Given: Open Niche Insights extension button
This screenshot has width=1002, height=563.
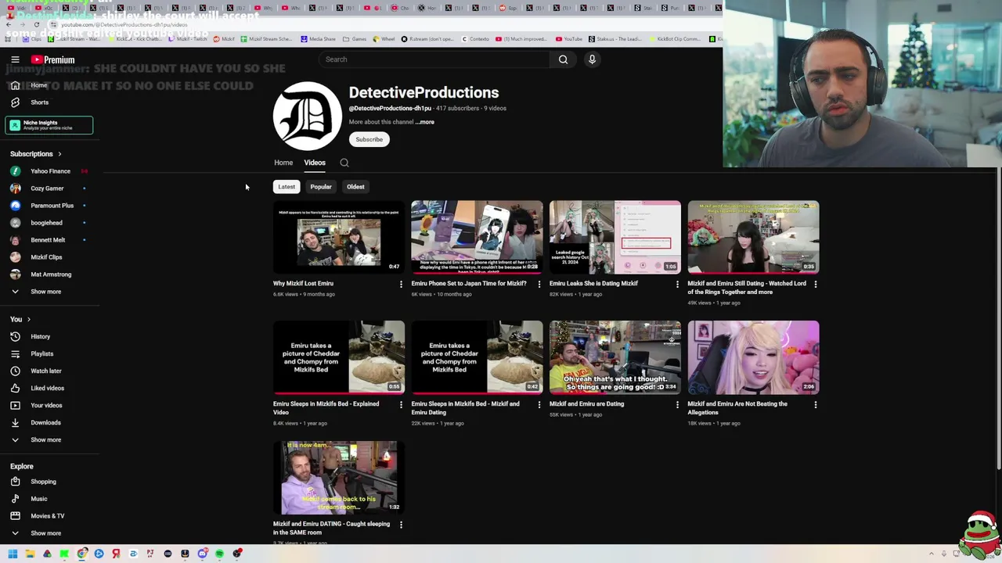Looking at the screenshot, I should point(49,125).
